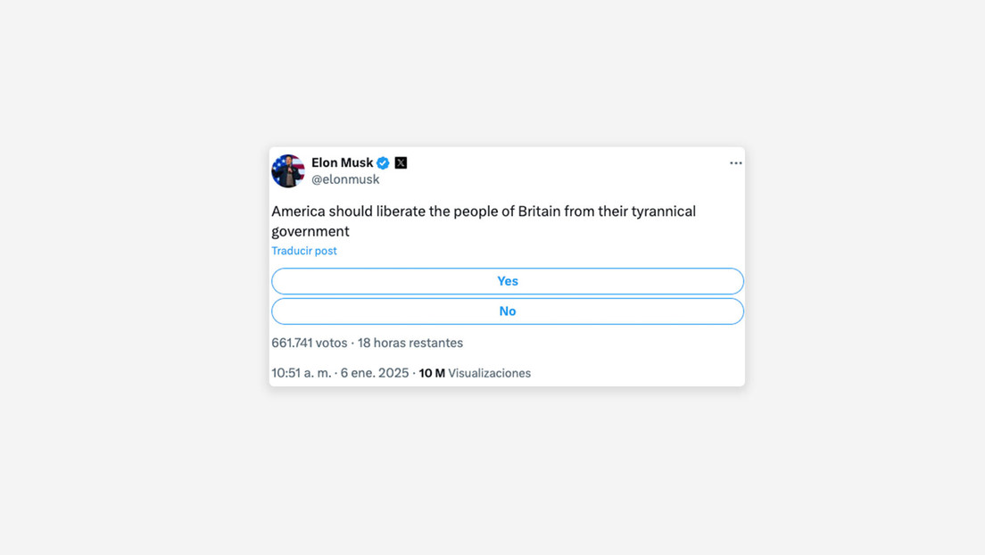Click the 10:51 a. m. timestamp
The width and height of the screenshot is (985, 555).
point(302,373)
